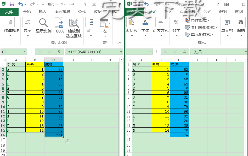This screenshot has width=248, height=156.
Task: Click 考号 cell 14 in right sheet
Action: (x=161, y=130)
